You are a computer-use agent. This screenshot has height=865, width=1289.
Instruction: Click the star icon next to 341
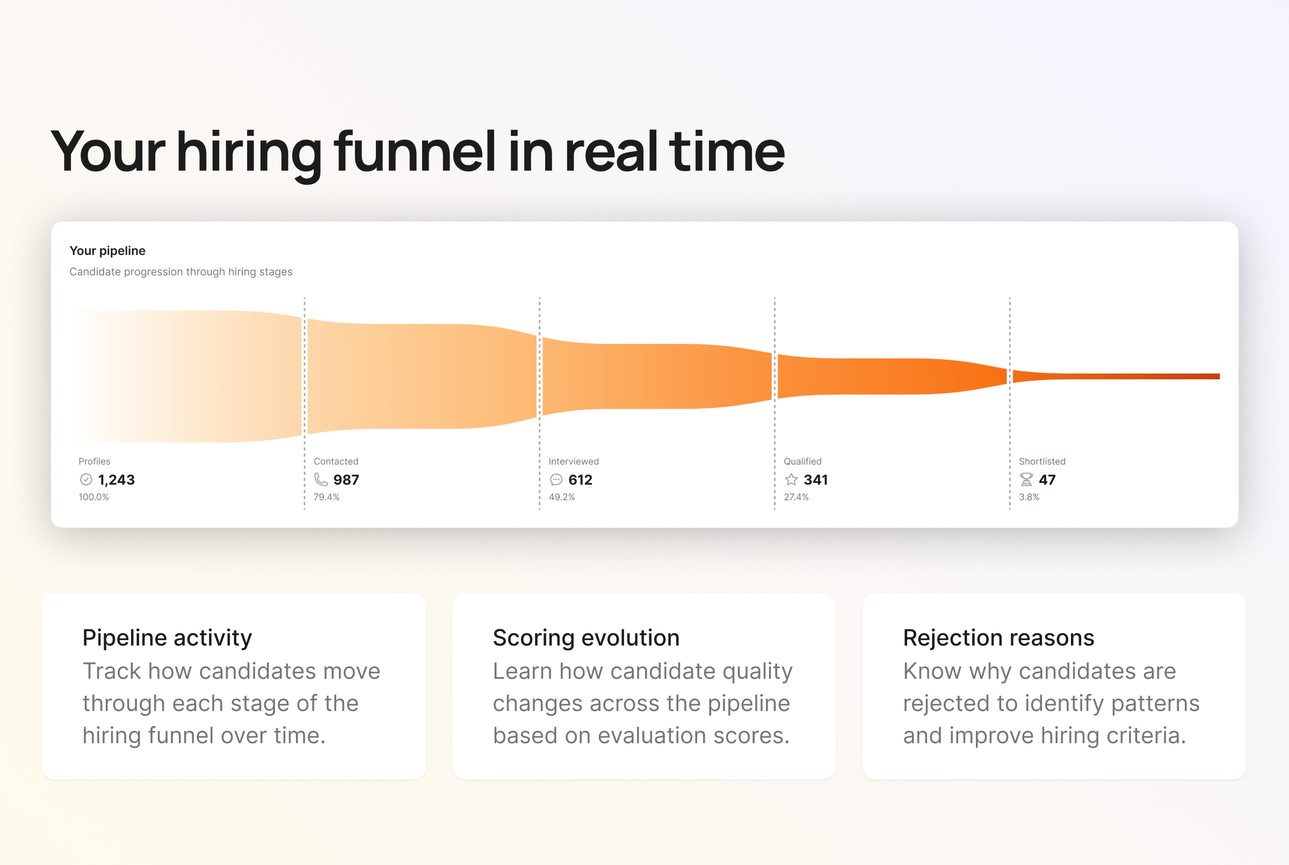[x=791, y=479]
